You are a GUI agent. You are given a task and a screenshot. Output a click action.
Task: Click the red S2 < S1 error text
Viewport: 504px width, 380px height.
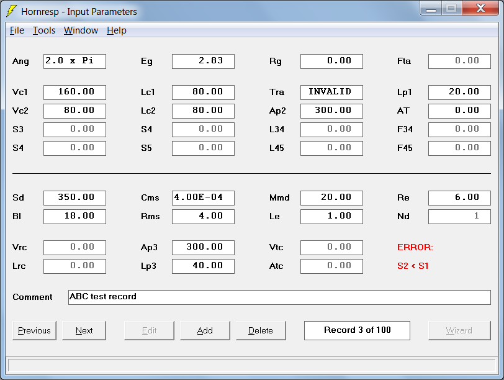click(x=413, y=266)
